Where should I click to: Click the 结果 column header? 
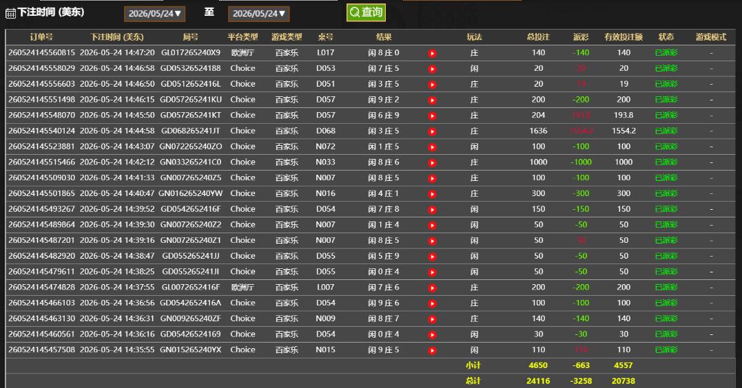384,37
